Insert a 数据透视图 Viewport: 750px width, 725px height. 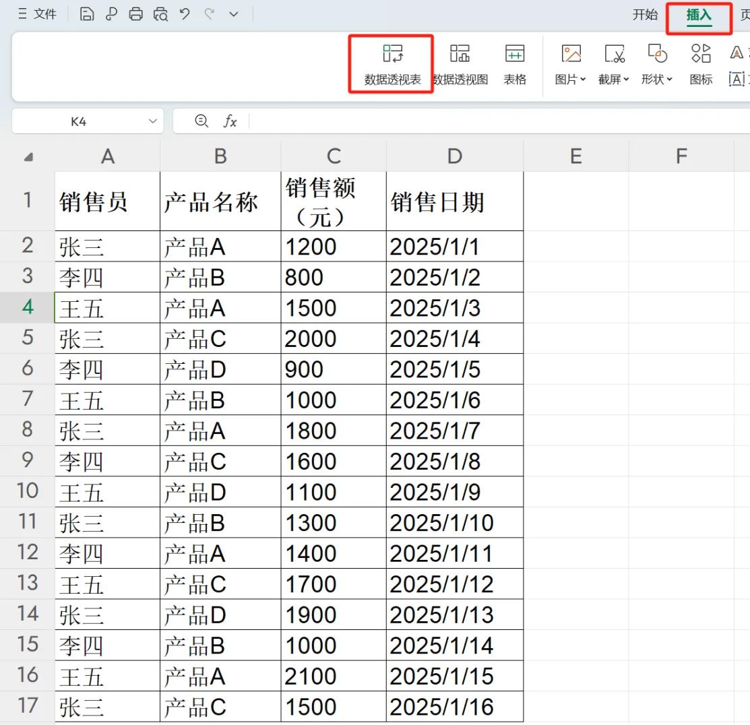(460, 65)
